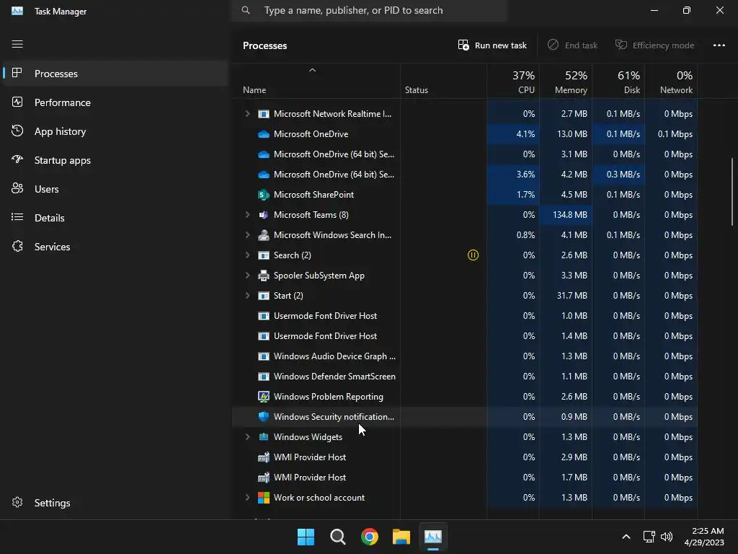This screenshot has height=554, width=738.
Task: Click the suspended status icon for Search
Action: pyautogui.click(x=473, y=255)
